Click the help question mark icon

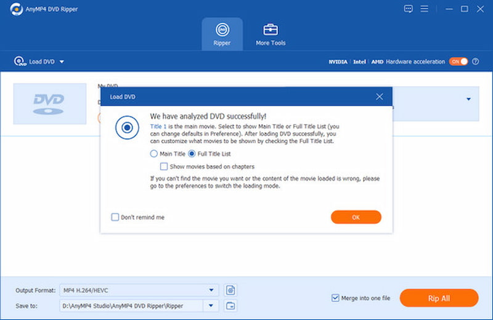[x=475, y=62]
